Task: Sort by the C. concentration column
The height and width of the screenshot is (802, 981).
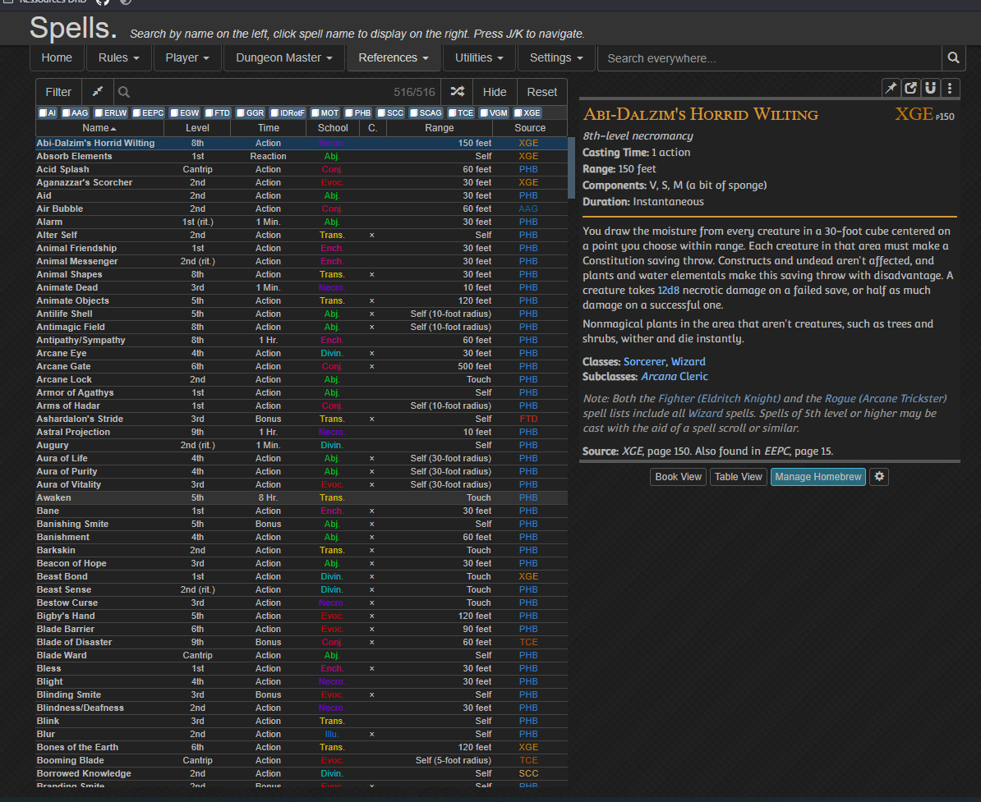Action: click(373, 128)
